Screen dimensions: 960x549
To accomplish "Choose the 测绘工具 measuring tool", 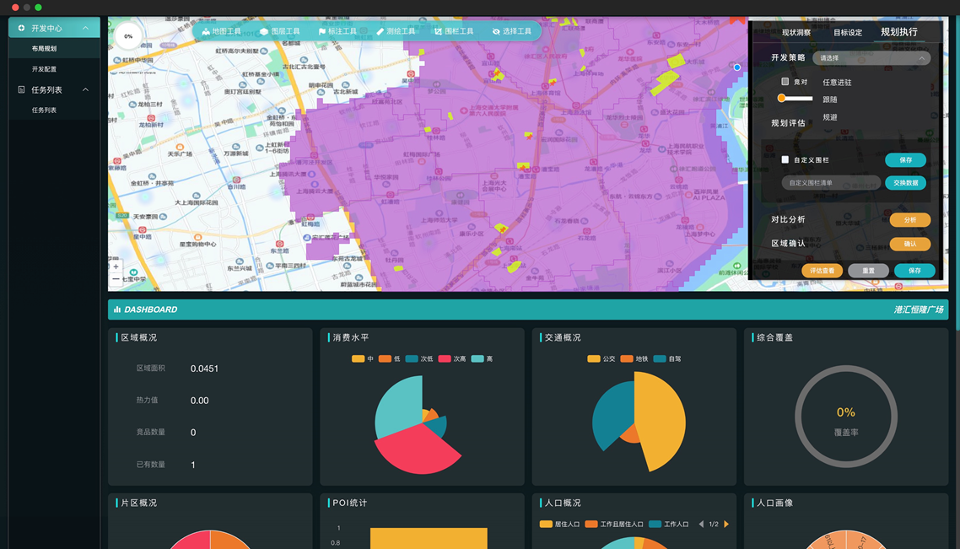I will pyautogui.click(x=396, y=31).
